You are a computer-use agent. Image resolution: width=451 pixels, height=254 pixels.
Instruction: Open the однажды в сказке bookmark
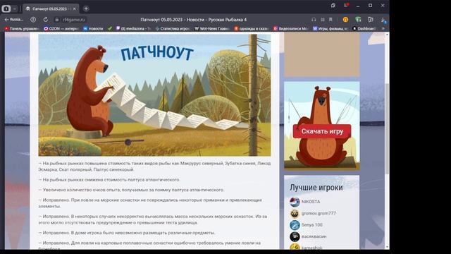[x=252, y=28]
